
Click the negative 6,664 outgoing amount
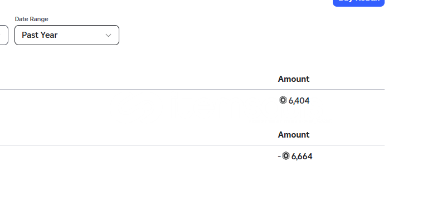click(x=295, y=157)
